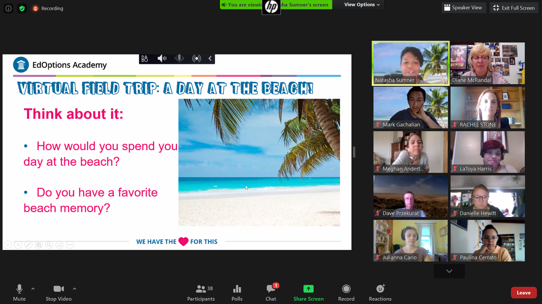Screen dimensions: 542x304
Task: Click the '38' participant count
Action: 210,288
